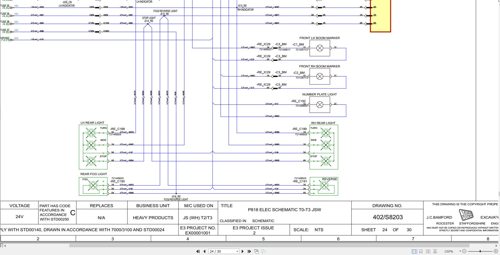The width and height of the screenshot is (500, 255).
Task: Click the JCB logo in title block
Action: pos(466,215)
